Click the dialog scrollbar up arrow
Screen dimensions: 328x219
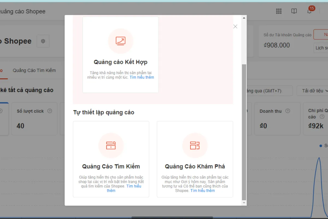tap(244, 18)
